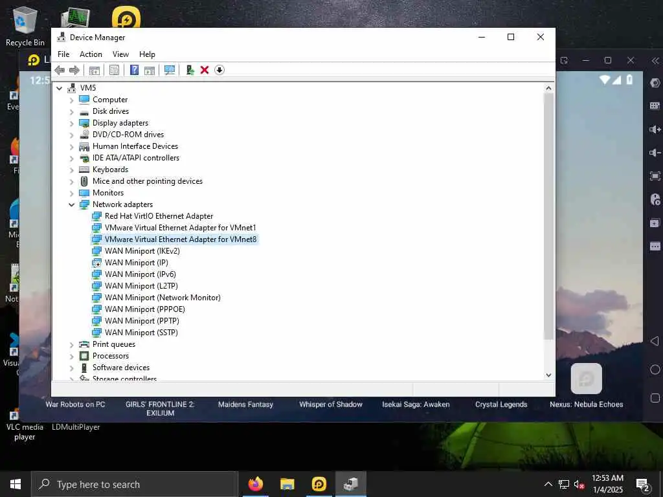Viewport: 663px width, 497px height.
Task: Open Properties toolbar icon
Action: point(114,70)
